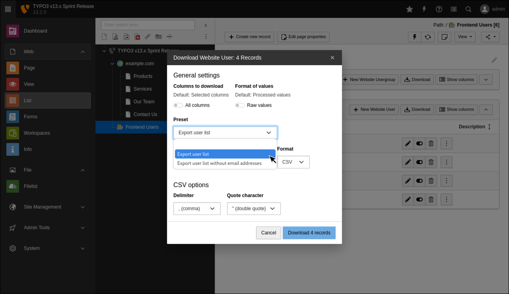Click the Share icon in top right toolbar
The height and width of the screenshot is (294, 509).
(490, 37)
